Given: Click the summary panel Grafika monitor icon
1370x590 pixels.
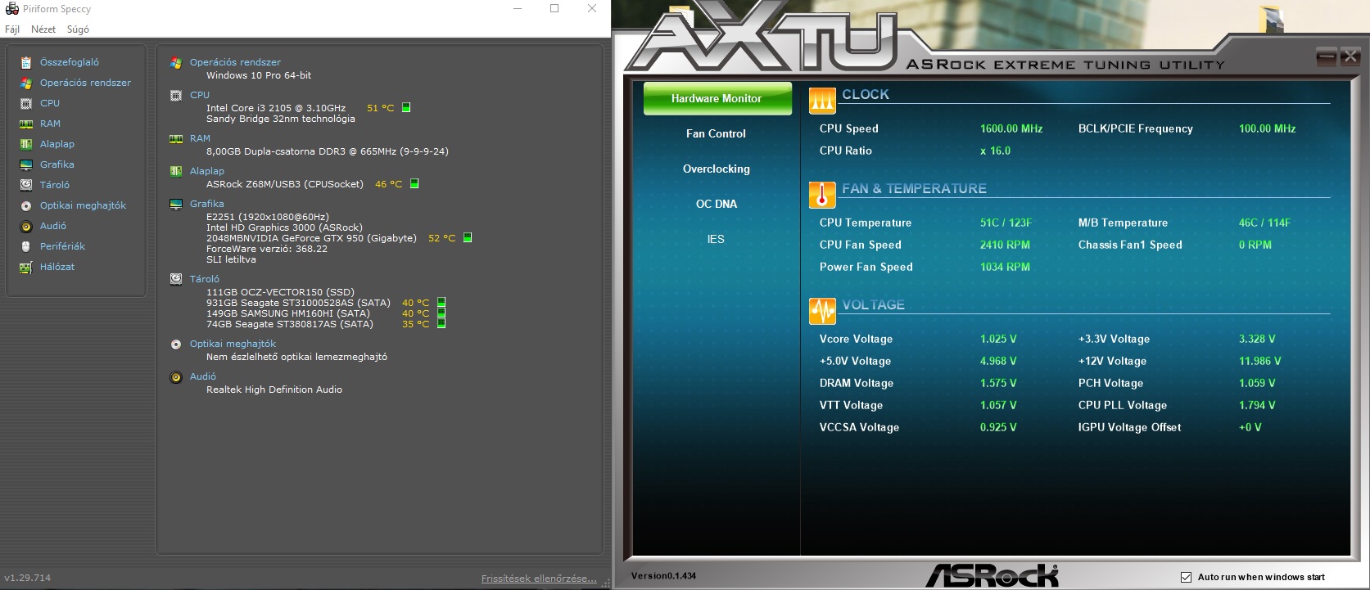Looking at the screenshot, I should (176, 205).
